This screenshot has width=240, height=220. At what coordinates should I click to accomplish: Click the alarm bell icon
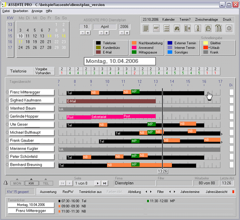tap(6, 183)
